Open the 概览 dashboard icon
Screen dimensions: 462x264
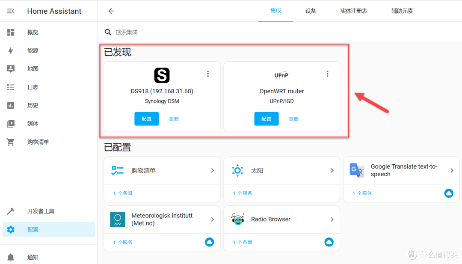[x=11, y=32]
